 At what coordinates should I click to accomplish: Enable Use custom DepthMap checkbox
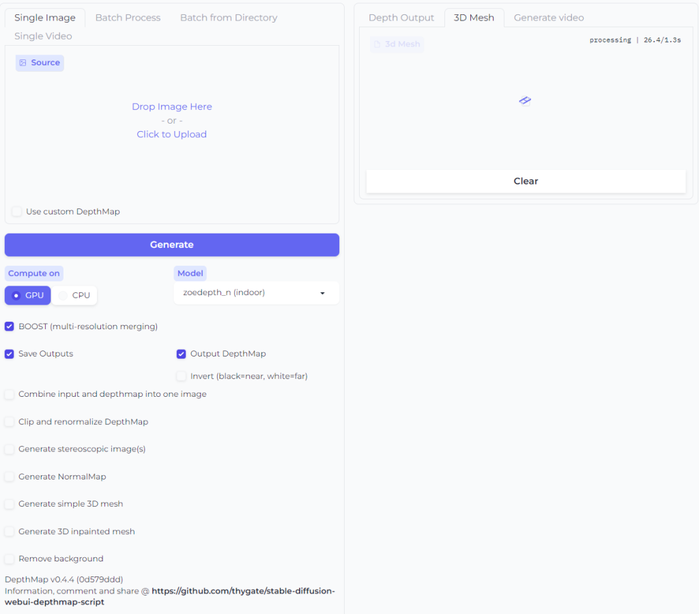click(17, 211)
